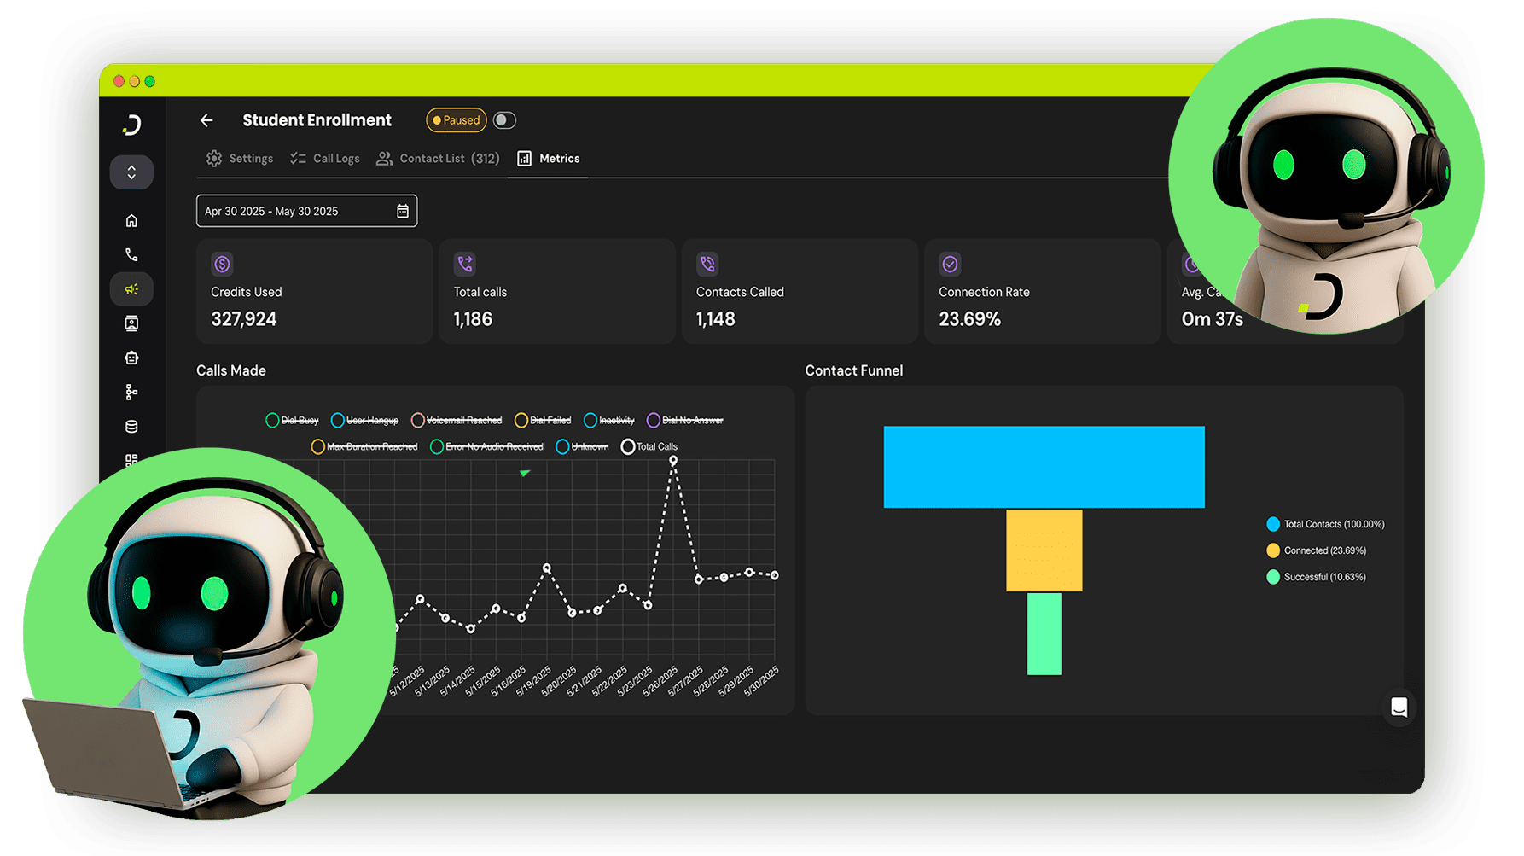Toggle Total Calls series in chart legend

pyautogui.click(x=649, y=446)
